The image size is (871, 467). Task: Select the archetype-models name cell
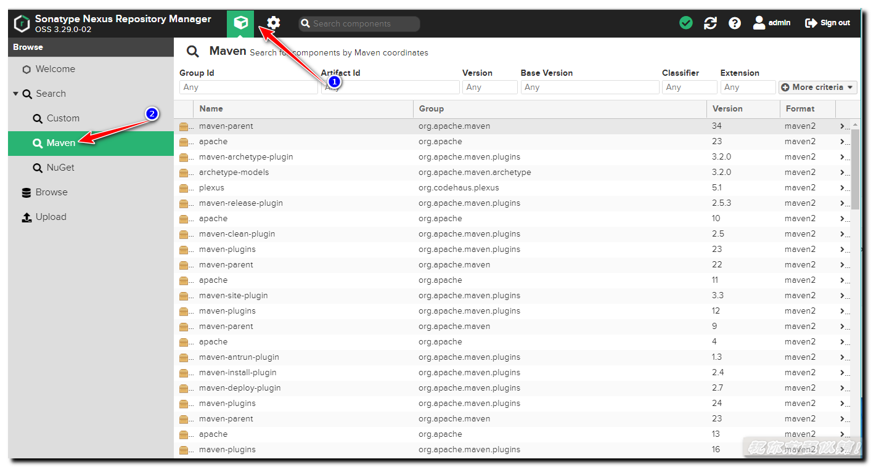click(x=234, y=173)
